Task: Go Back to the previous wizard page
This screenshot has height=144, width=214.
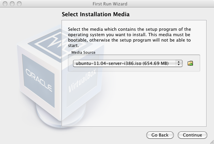Action: click(x=160, y=135)
